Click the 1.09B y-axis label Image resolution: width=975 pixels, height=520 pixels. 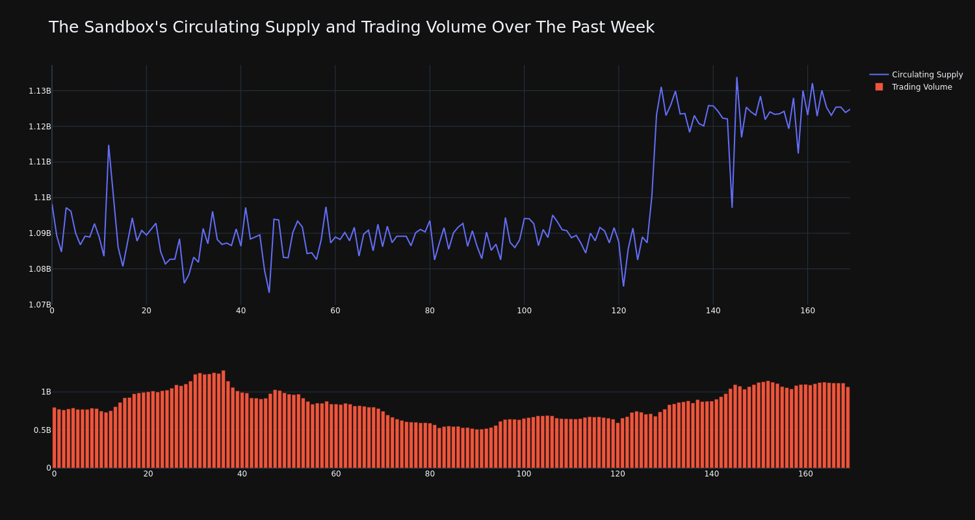click(x=40, y=233)
